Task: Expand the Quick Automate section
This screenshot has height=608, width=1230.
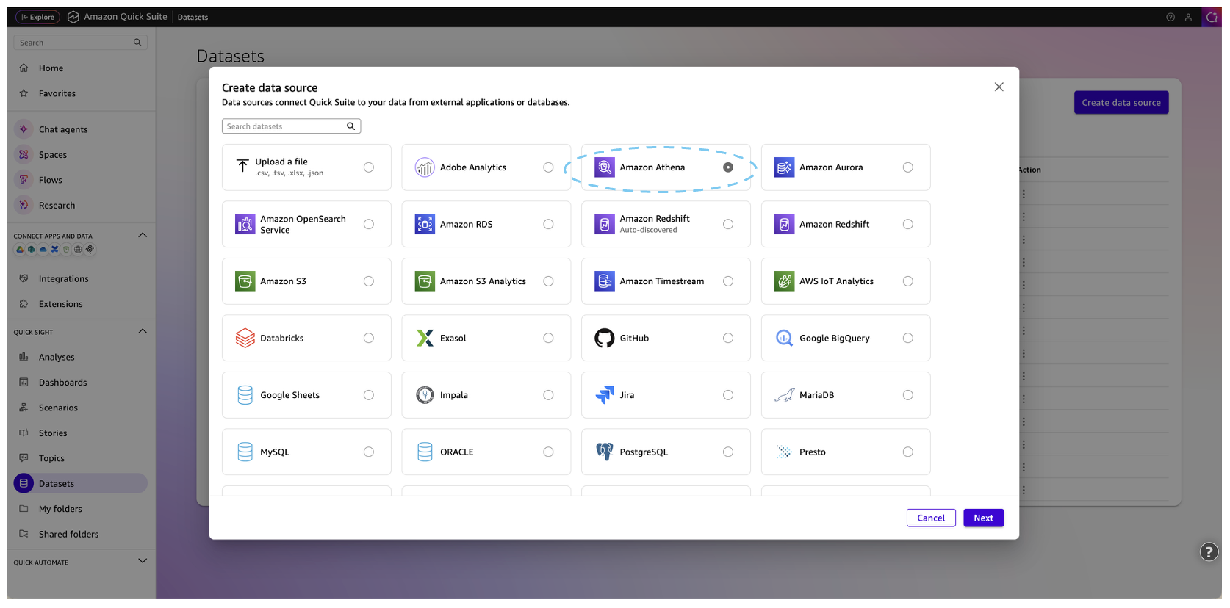Action: [x=143, y=561]
